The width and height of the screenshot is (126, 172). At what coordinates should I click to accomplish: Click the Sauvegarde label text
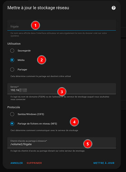24,51
